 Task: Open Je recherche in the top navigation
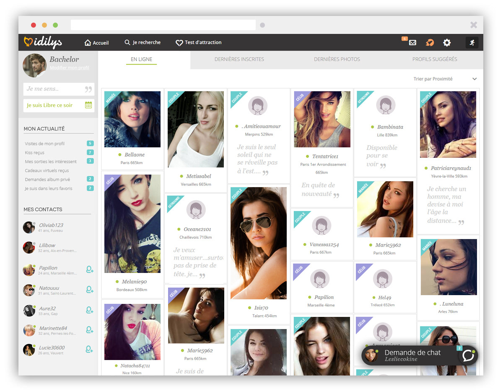tap(143, 42)
